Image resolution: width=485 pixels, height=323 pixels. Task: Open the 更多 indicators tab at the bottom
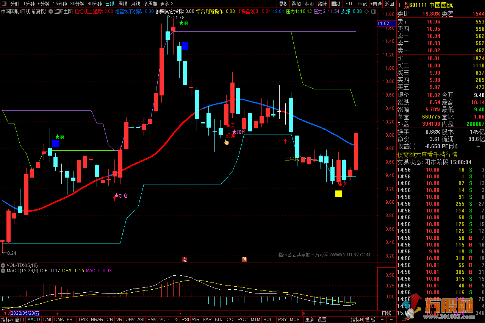tap(310, 320)
